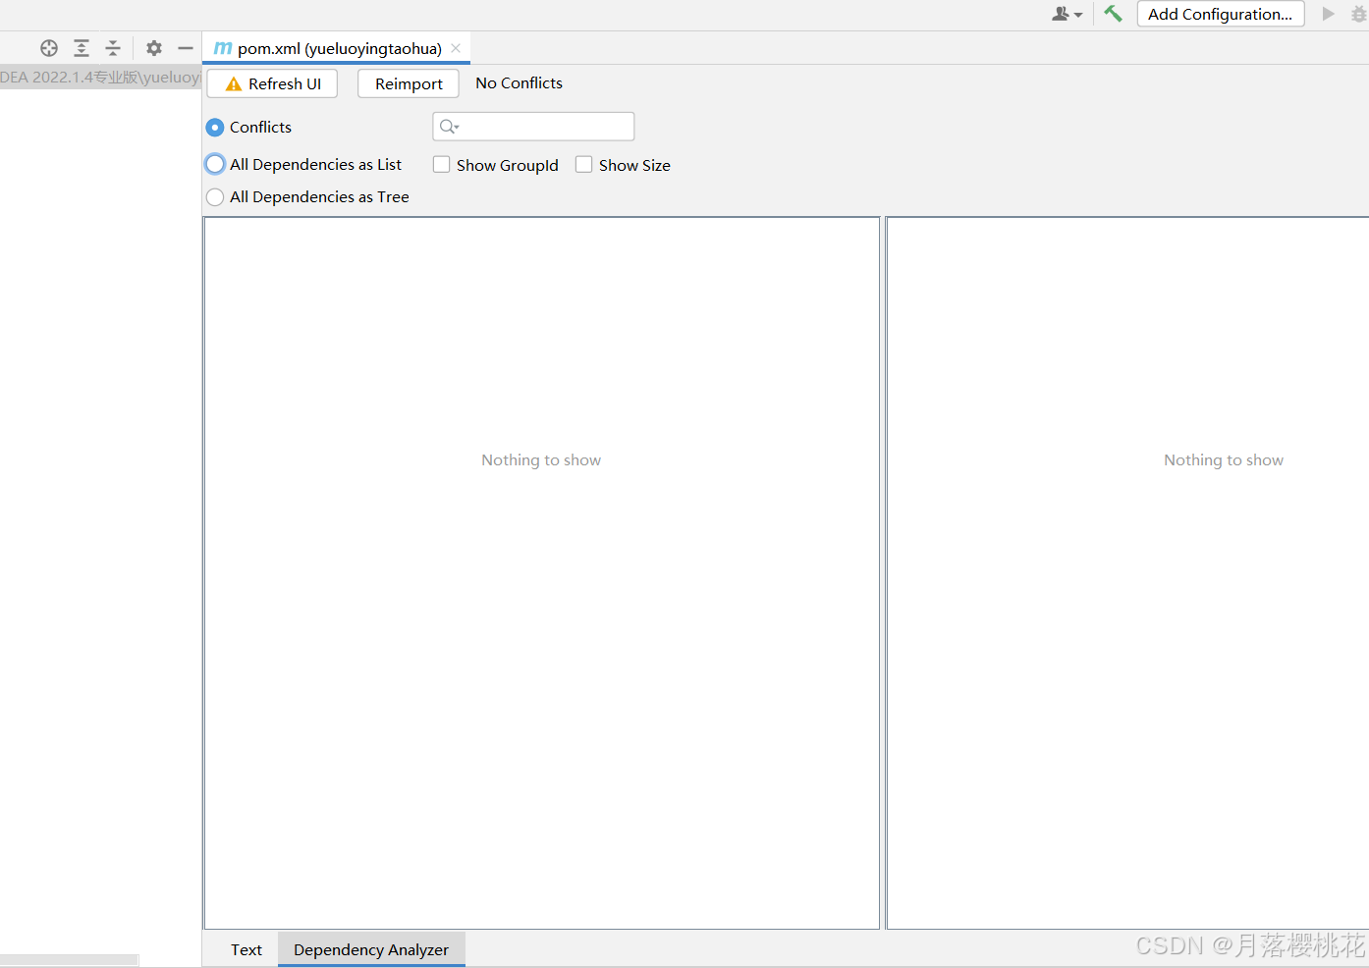Click the Collapse All icon in project toolbar
This screenshot has width=1369, height=968.
click(x=113, y=48)
